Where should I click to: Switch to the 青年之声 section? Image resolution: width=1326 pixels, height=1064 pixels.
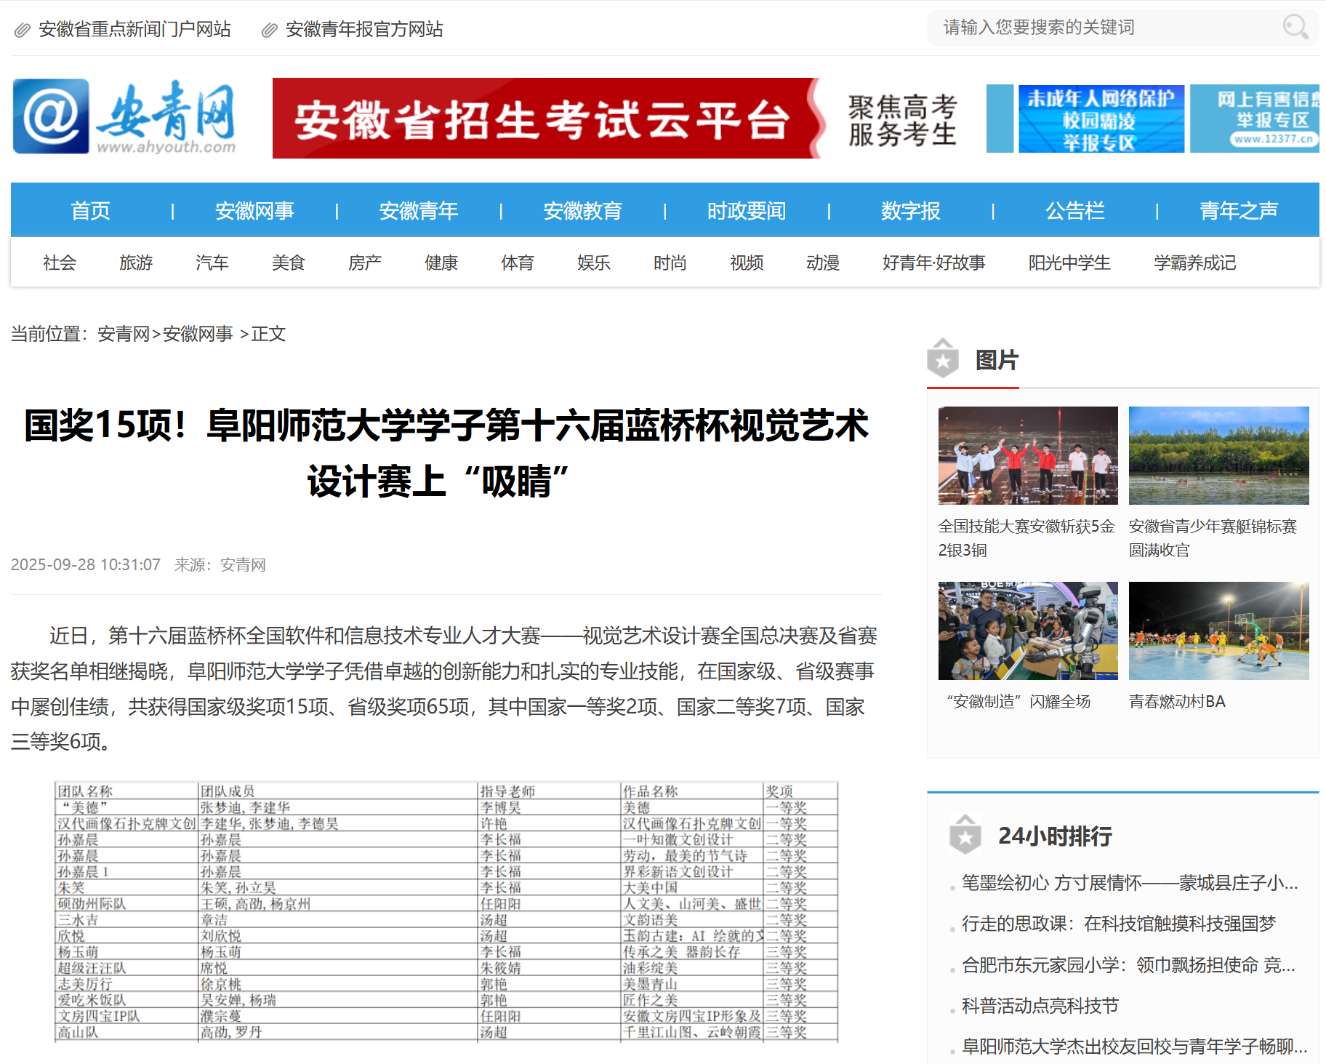pos(1238,211)
